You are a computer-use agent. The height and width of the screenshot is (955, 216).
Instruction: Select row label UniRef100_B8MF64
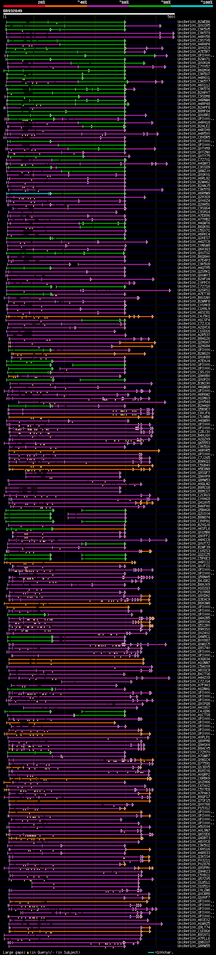pyautogui.click(x=194, y=111)
